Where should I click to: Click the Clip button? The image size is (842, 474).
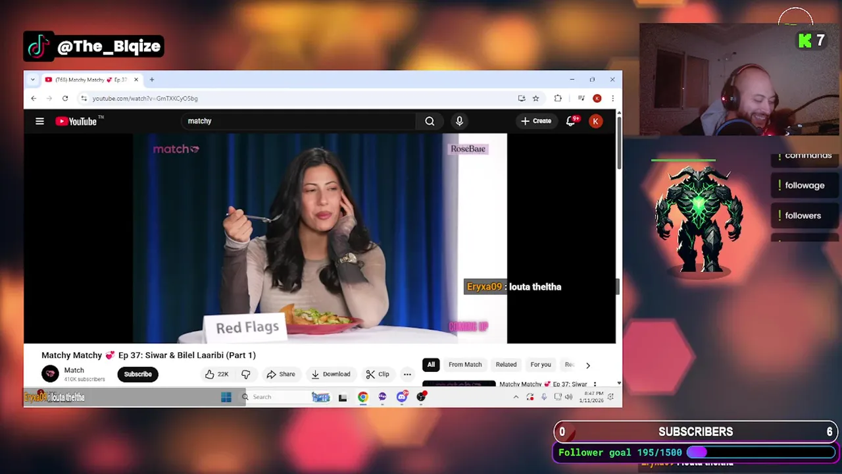(x=378, y=374)
